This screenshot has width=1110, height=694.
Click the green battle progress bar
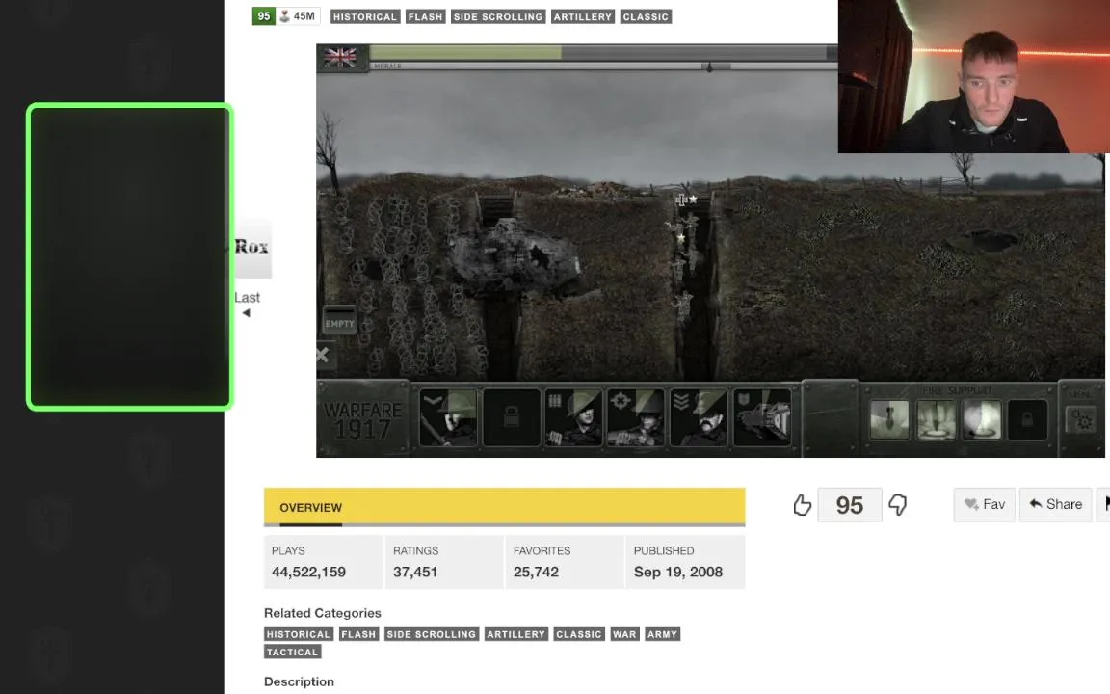[x=465, y=52]
